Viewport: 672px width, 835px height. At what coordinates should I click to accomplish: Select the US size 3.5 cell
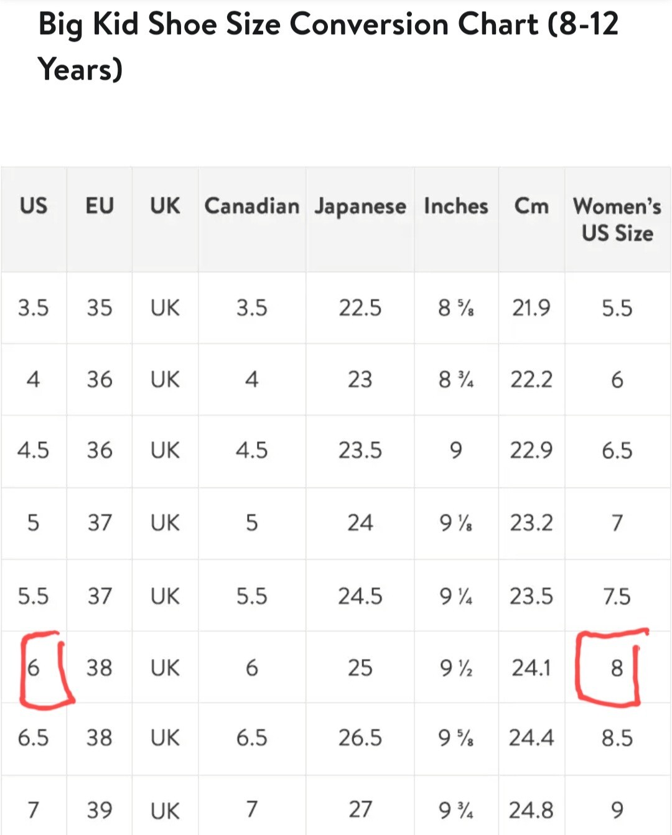pyautogui.click(x=34, y=308)
